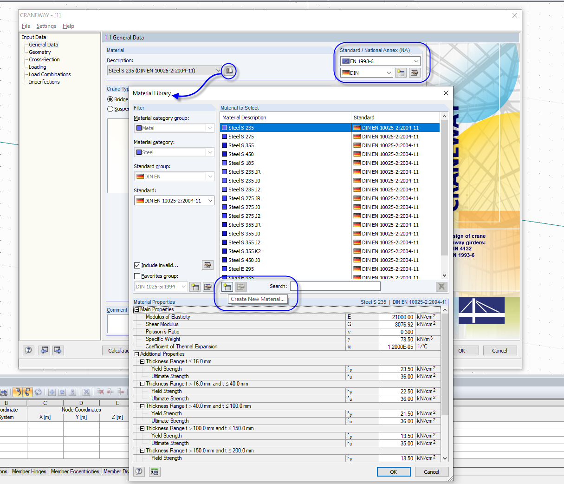Click the refresh icon in table toolbar

click(x=38, y=392)
